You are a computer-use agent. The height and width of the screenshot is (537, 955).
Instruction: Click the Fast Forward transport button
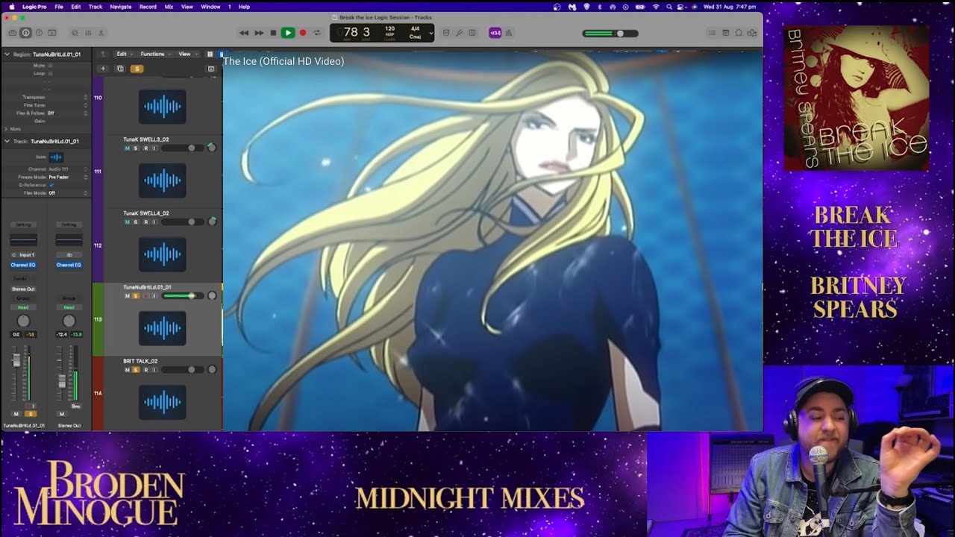tap(258, 33)
